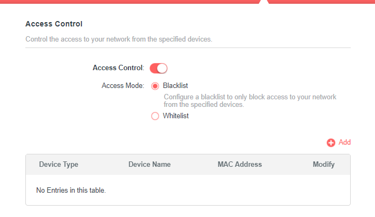Screen dimensions: 375x217
Task: Click the Device Type column header
Action: click(58, 165)
